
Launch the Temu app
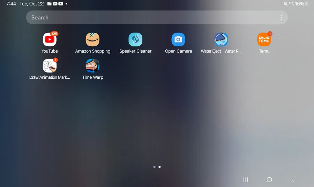[264, 40]
